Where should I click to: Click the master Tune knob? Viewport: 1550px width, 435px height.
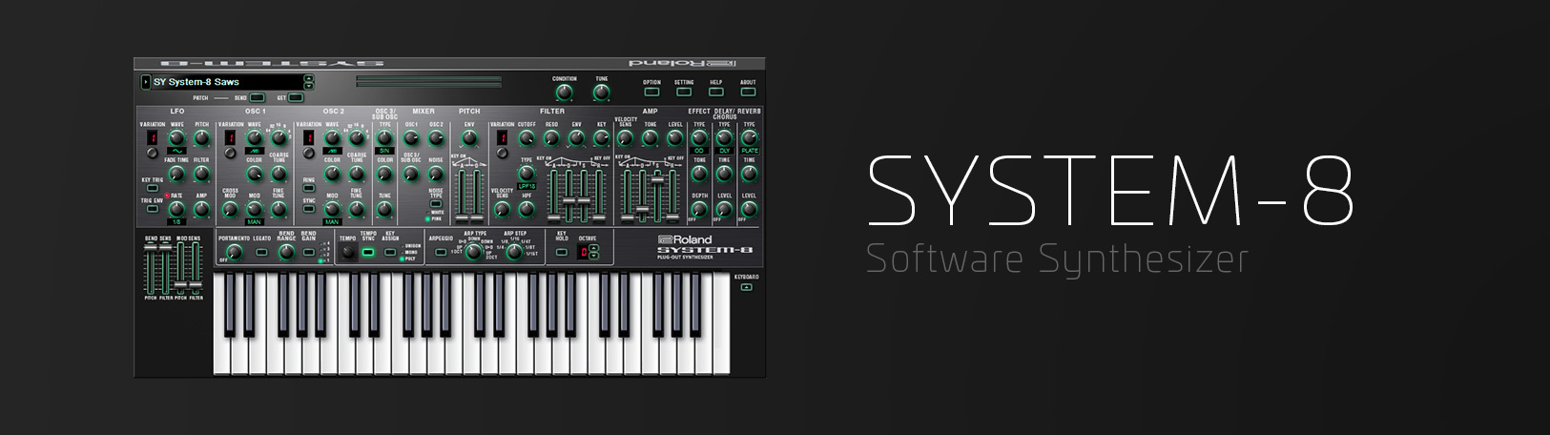click(601, 93)
